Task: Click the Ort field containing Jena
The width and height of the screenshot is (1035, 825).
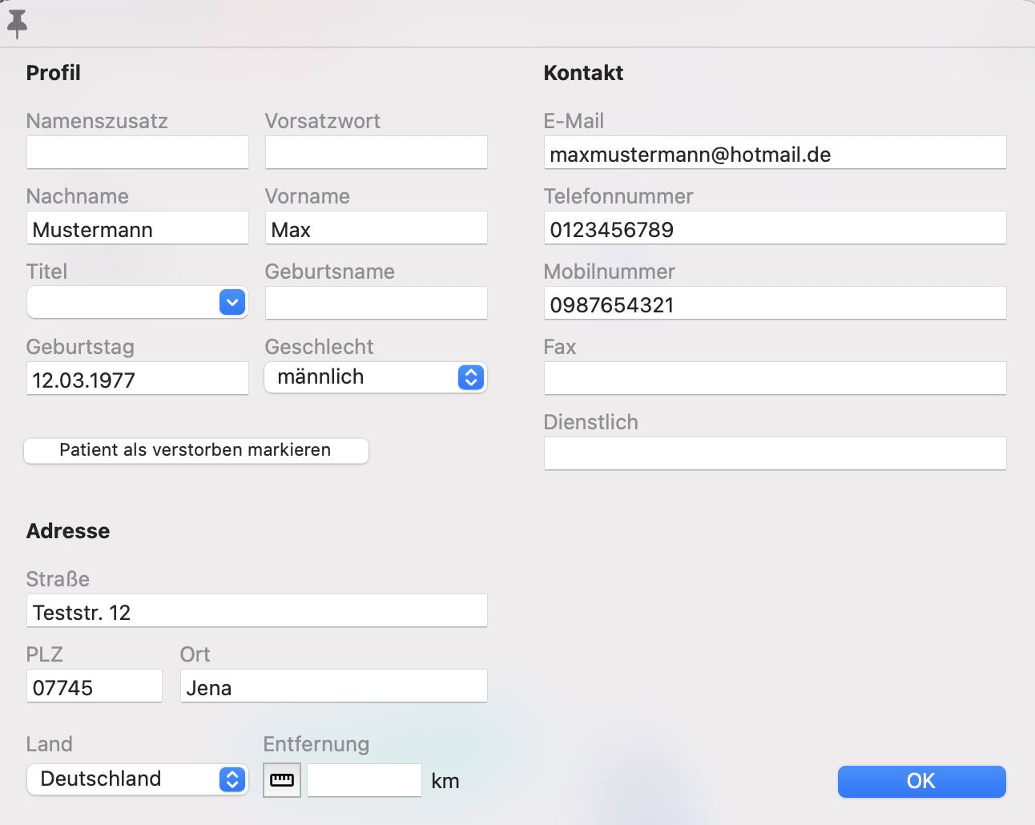Action: (x=334, y=686)
